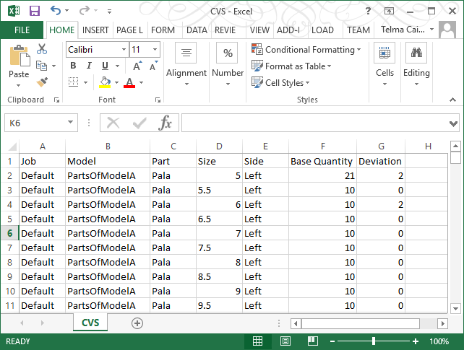Switch to the VIEW tab

point(259,30)
